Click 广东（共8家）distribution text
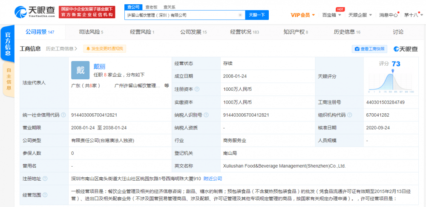This screenshot has width=426, height=207. click(x=86, y=86)
